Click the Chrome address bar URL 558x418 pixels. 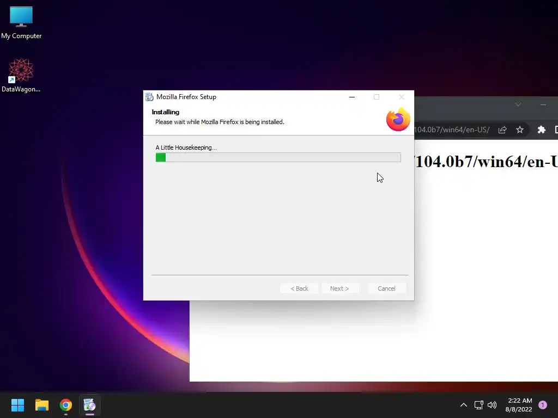[x=452, y=130]
